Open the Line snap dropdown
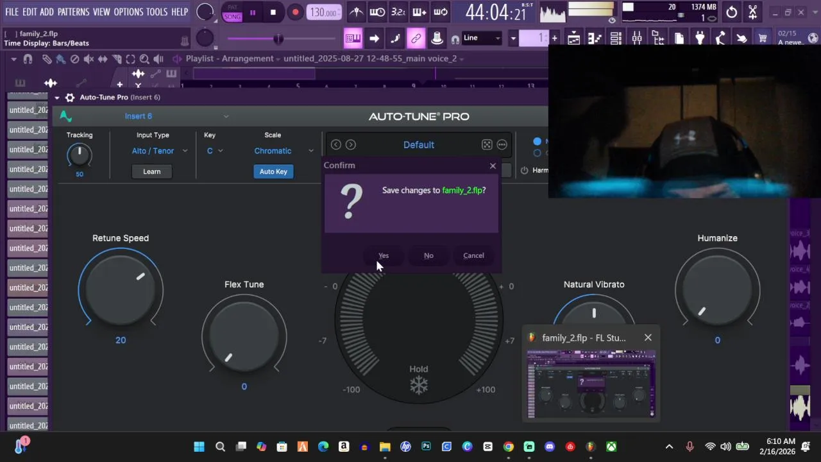The height and width of the screenshot is (462, 821). 482,38
